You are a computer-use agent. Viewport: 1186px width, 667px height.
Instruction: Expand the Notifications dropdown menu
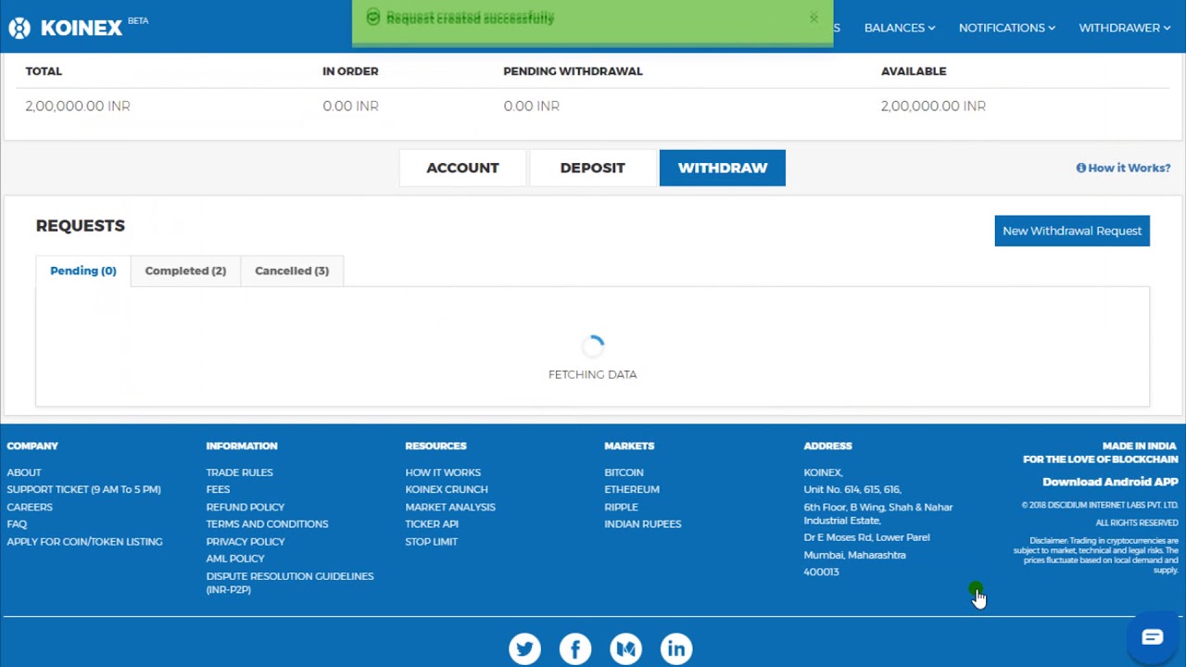pos(1007,28)
